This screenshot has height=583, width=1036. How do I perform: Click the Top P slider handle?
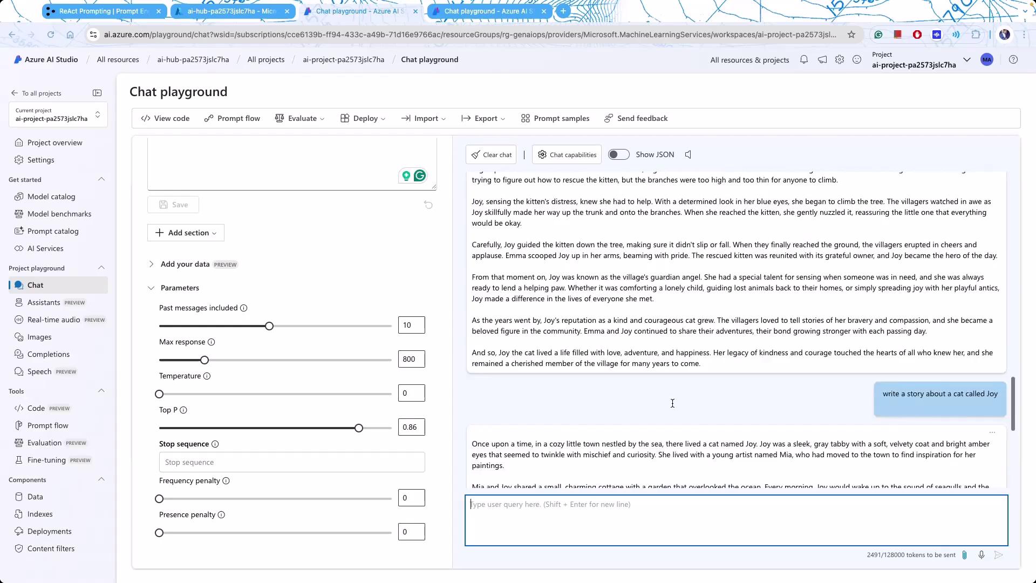click(359, 428)
